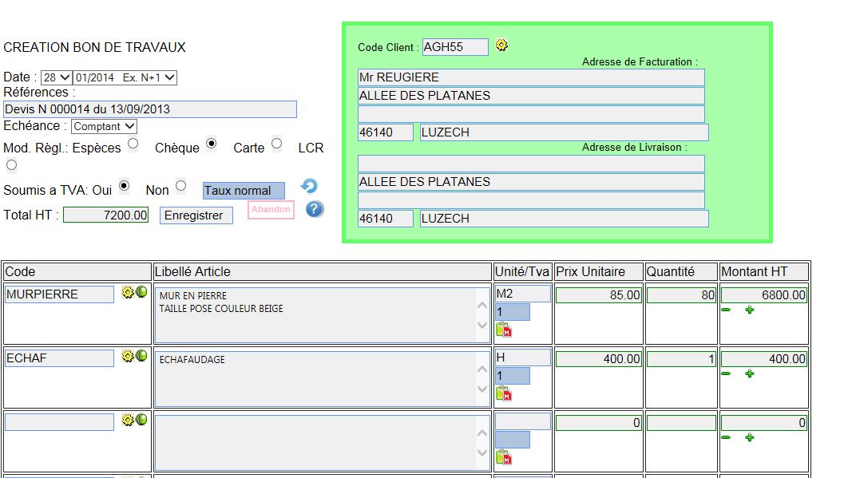Choose Non for Soumis a TVA
Viewport: 856px width, 478px height.
pos(180,186)
